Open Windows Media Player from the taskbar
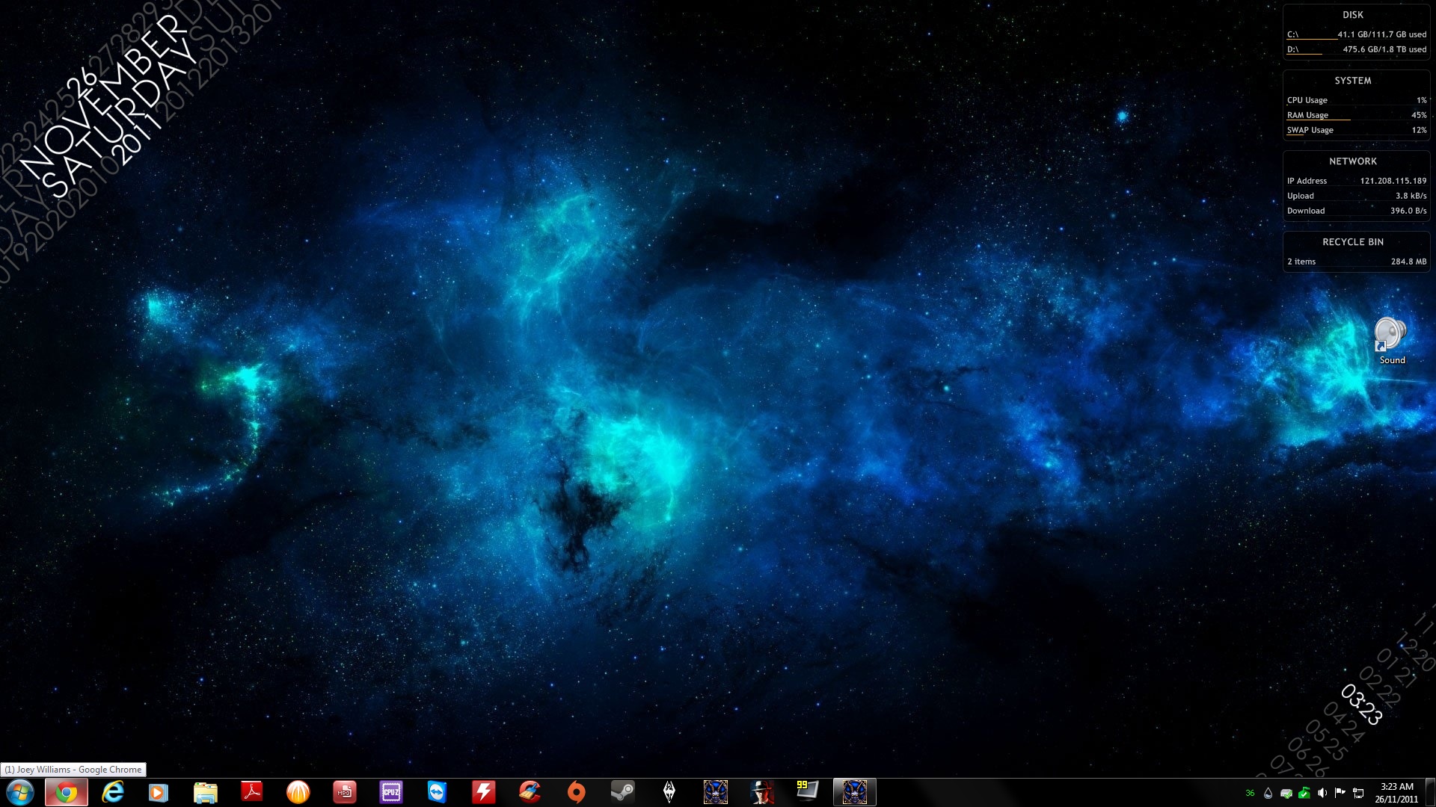This screenshot has height=807, width=1436. pyautogui.click(x=159, y=792)
